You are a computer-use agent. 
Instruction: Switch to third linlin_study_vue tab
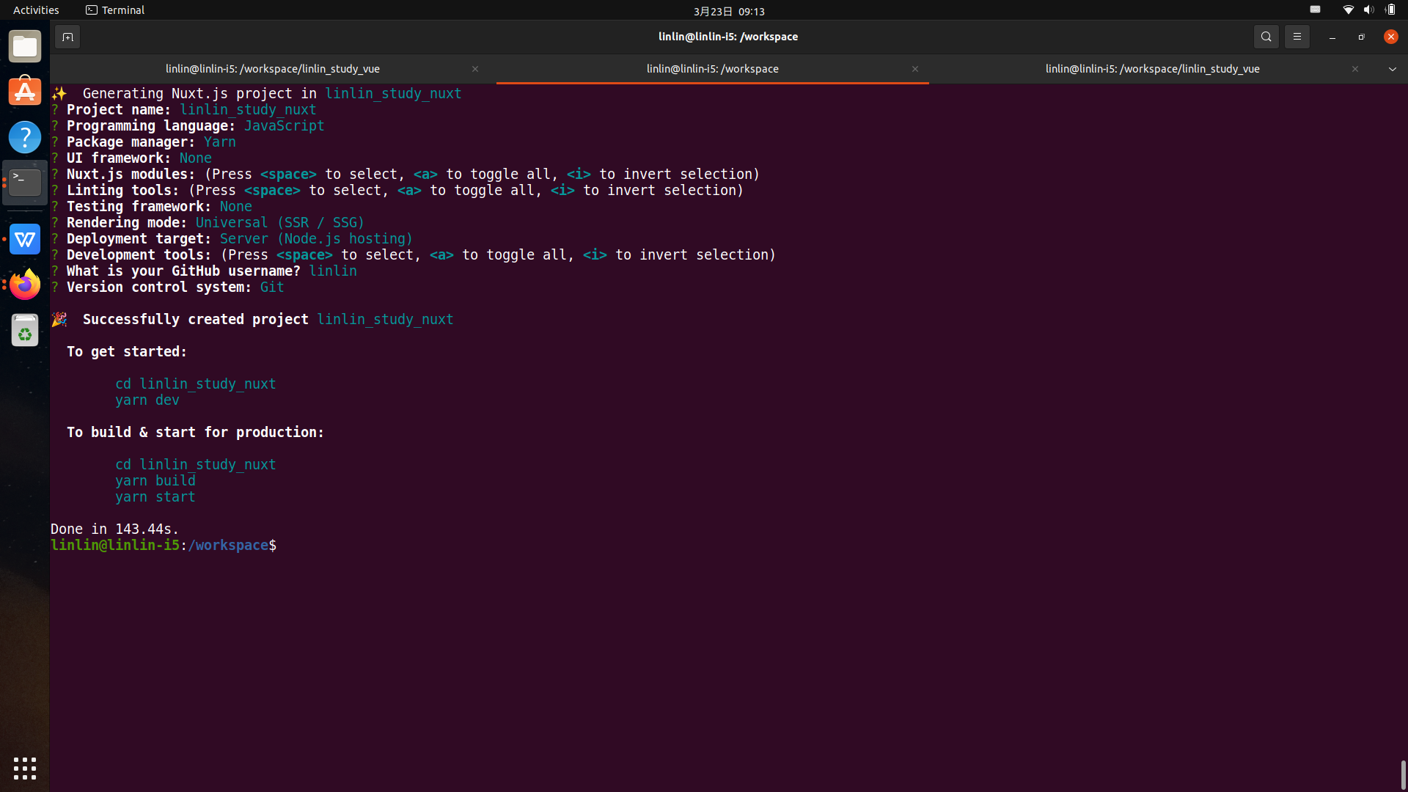click(1152, 69)
